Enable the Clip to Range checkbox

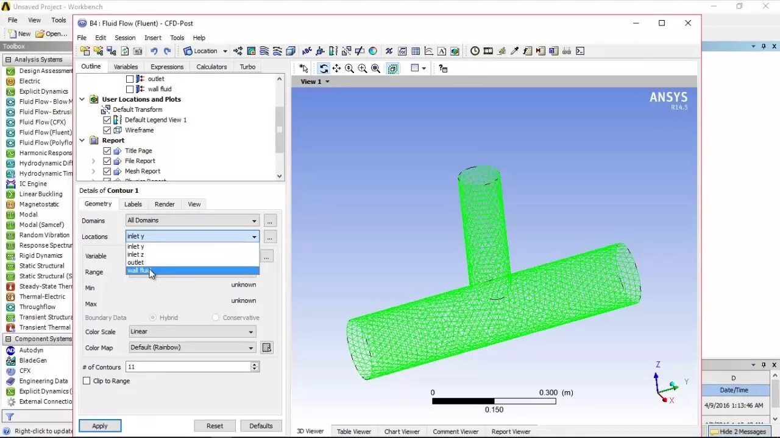pos(87,381)
